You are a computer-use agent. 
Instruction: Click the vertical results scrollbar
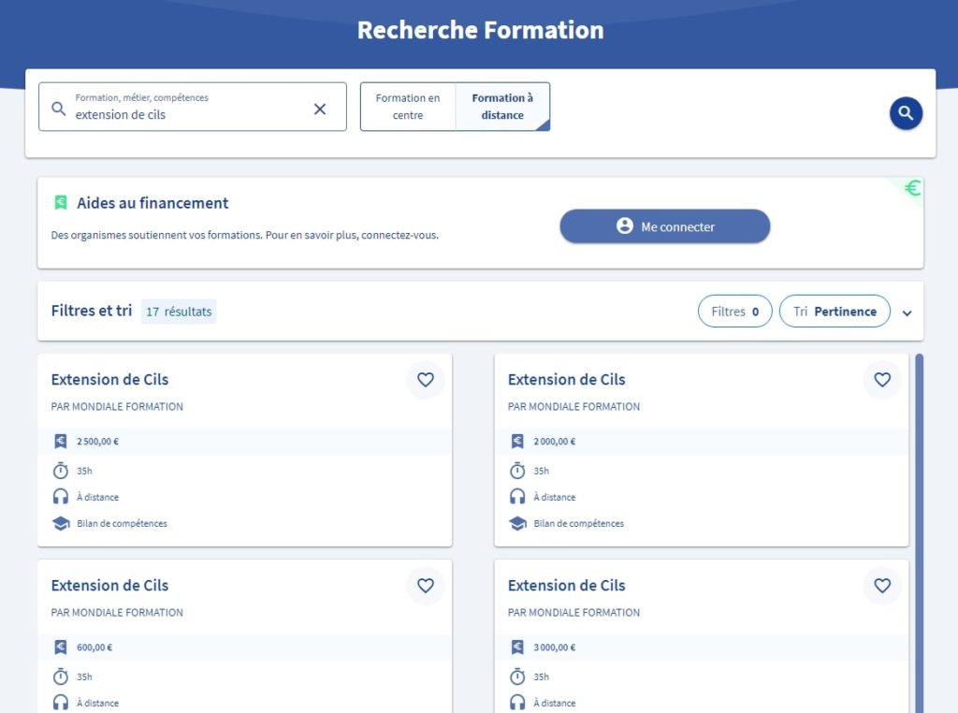(x=919, y=532)
